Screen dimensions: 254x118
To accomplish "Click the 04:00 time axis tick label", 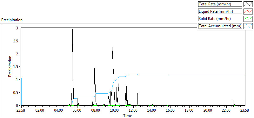I will tap(58, 111).
